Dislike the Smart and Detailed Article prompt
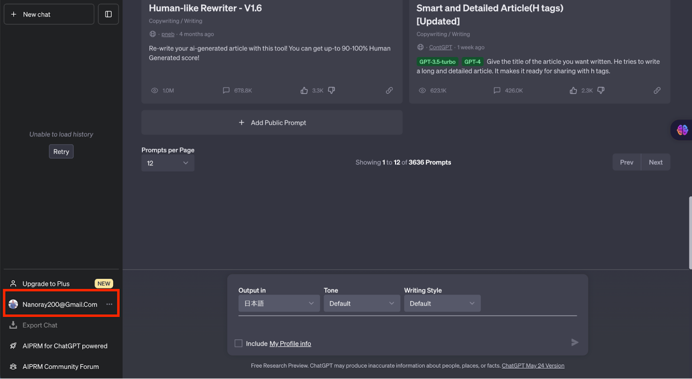This screenshot has height=379, width=692. click(x=601, y=91)
